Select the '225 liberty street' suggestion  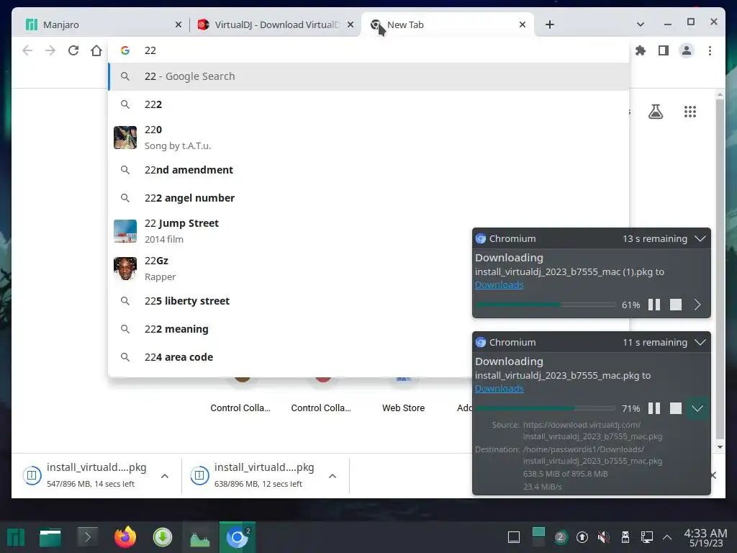click(x=368, y=301)
